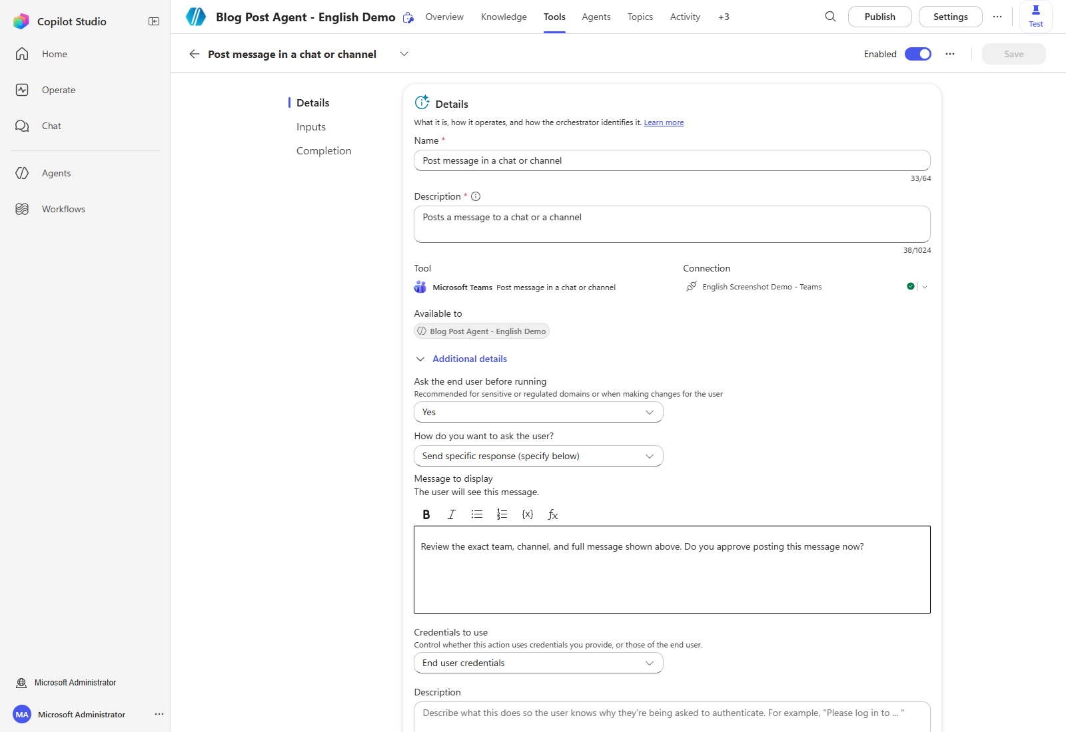Screen dimensions: 1066x732
Task: Click the agent edit icon beside the title
Action: [x=408, y=18]
